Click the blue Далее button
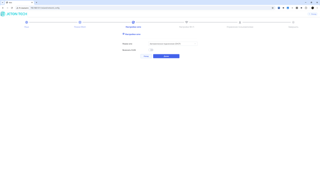The height and width of the screenshot is (174, 320). coord(166,56)
